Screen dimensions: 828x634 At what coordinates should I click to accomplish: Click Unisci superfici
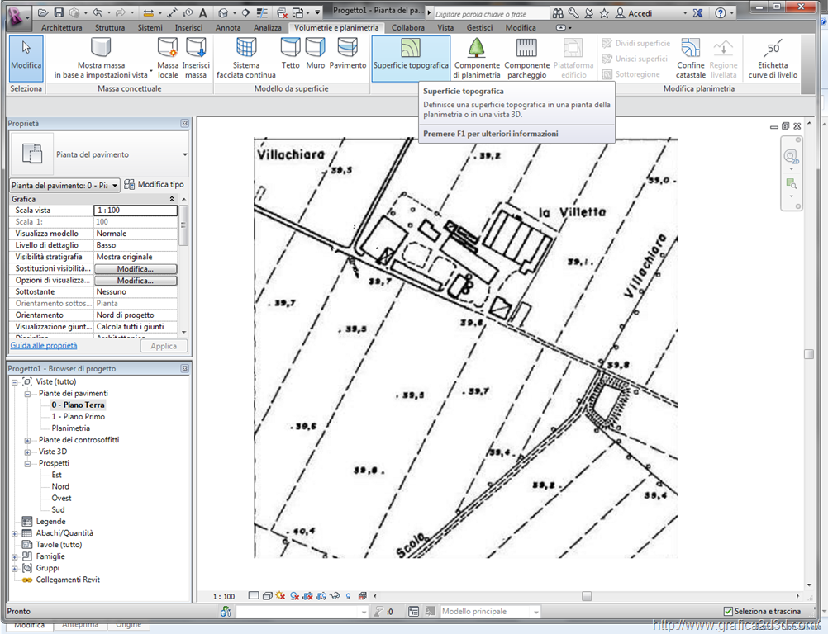(x=635, y=59)
